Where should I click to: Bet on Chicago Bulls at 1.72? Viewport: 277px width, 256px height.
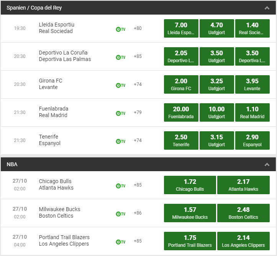(x=190, y=185)
